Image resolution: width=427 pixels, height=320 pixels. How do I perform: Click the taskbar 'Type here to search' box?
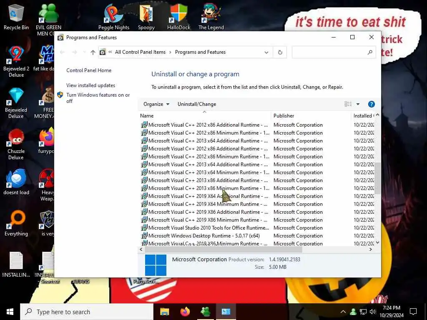click(87, 312)
